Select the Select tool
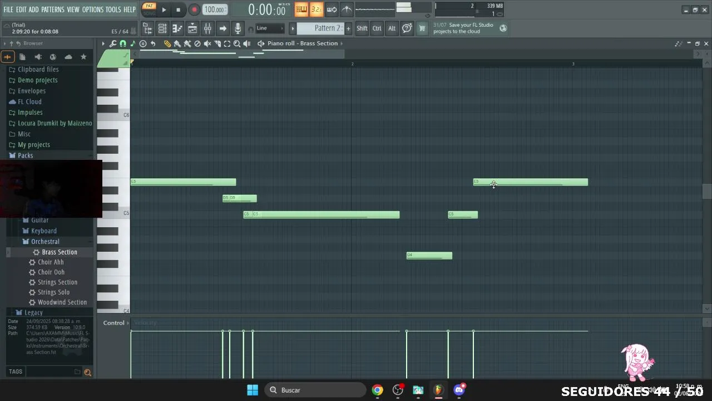This screenshot has width=712, height=401. coord(227,43)
